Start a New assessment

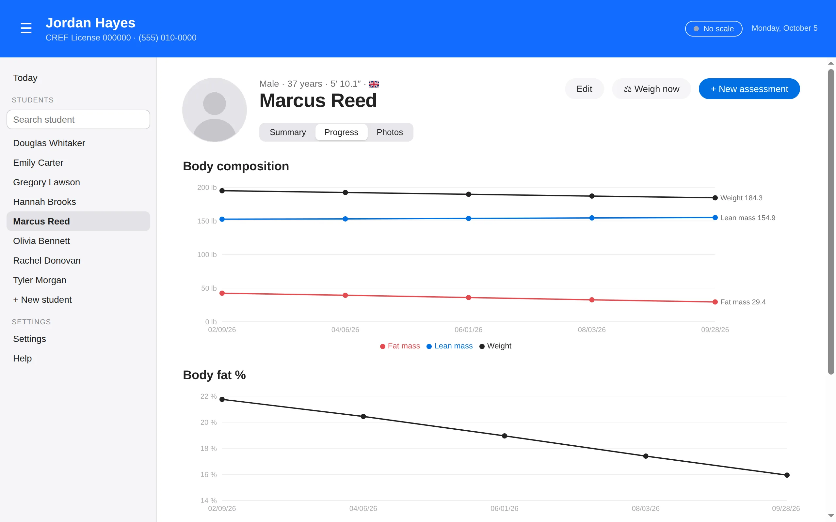tap(749, 89)
